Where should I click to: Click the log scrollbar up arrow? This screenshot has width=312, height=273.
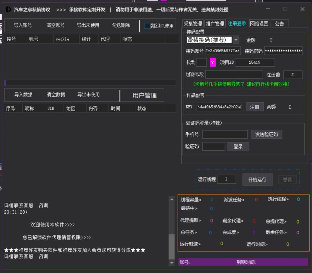pos(172,199)
